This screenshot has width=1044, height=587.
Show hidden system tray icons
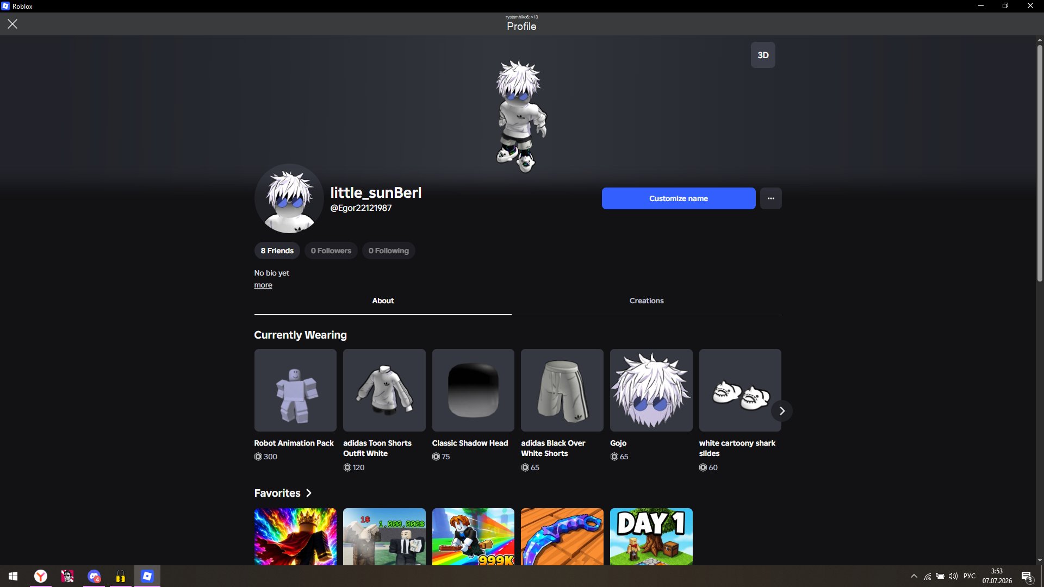tap(914, 576)
